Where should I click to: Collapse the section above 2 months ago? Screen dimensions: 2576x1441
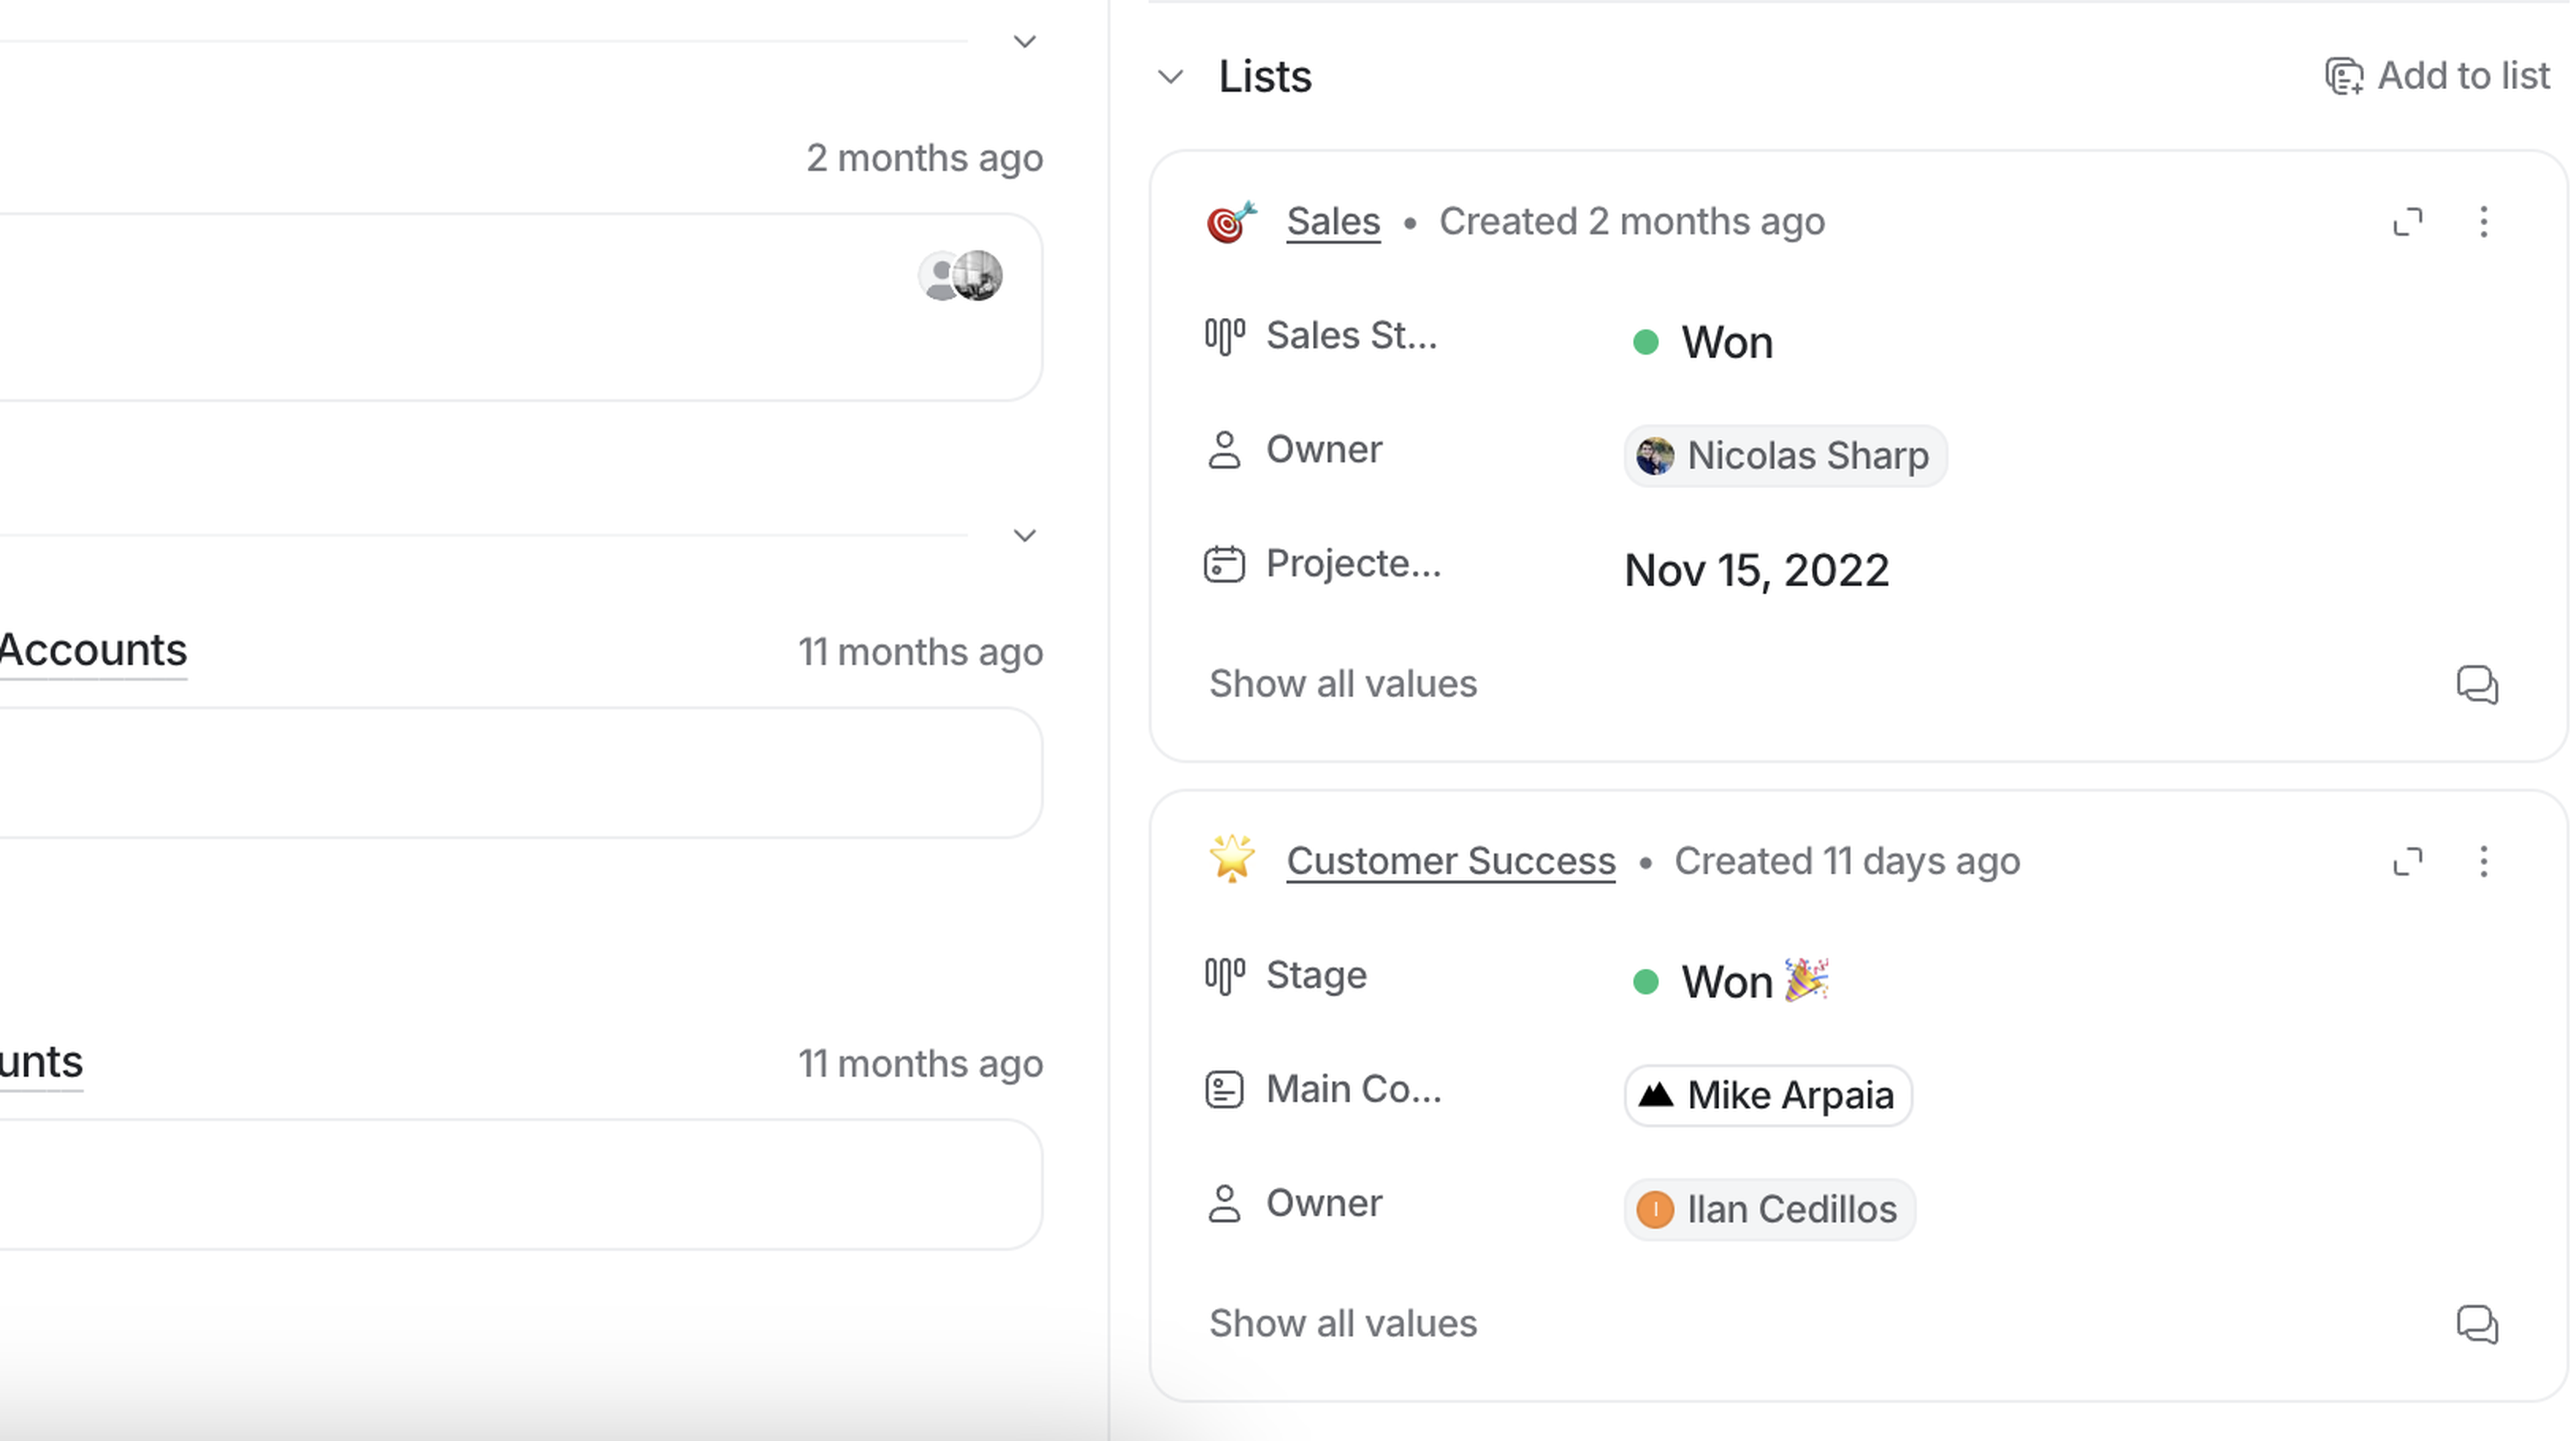pos(1024,42)
